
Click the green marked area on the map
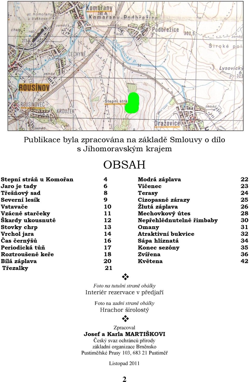coord(132,103)
